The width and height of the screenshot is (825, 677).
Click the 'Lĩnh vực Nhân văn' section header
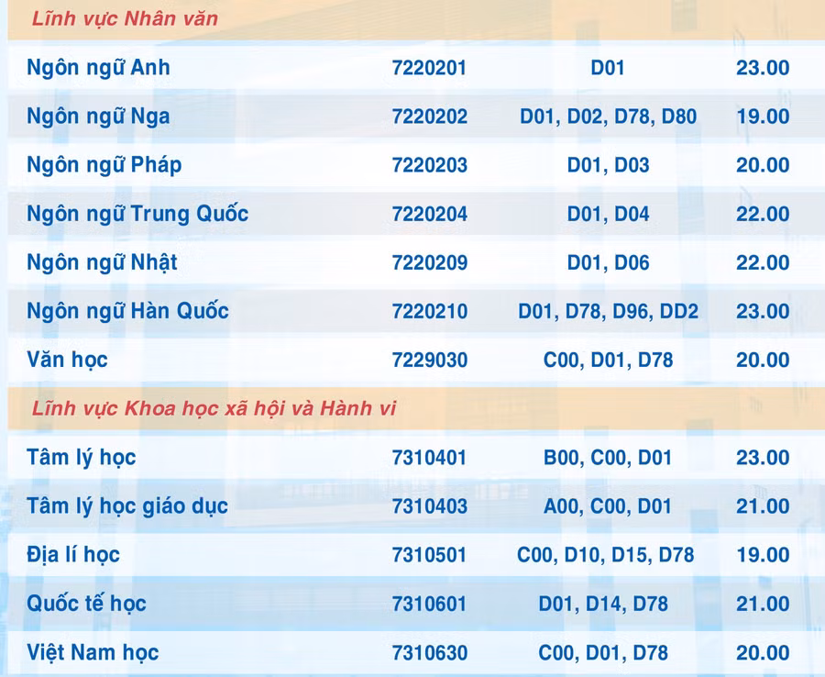[125, 18]
